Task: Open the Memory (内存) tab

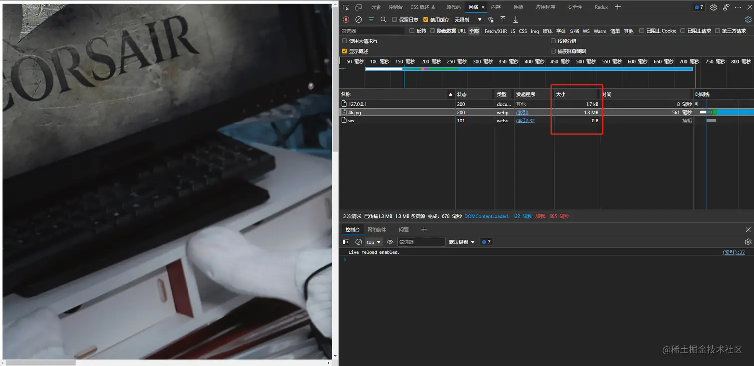Action: coord(496,7)
